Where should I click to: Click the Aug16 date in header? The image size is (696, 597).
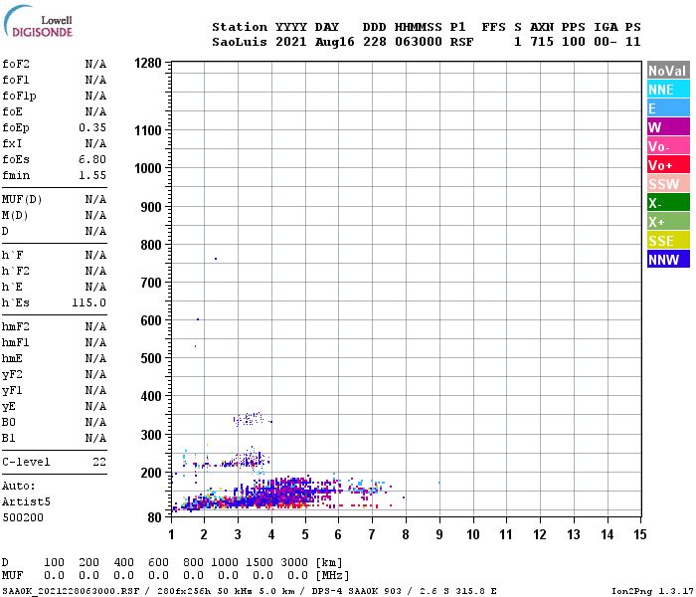point(335,42)
